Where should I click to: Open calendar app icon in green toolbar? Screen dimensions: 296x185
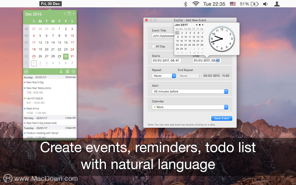[67, 72]
